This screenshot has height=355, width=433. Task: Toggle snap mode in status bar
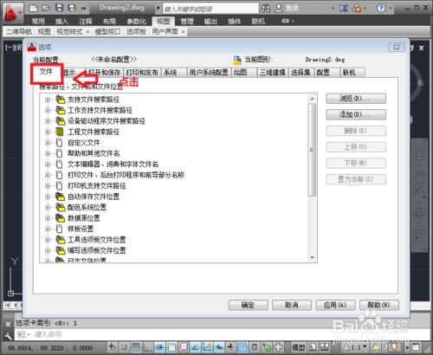tap(124, 346)
